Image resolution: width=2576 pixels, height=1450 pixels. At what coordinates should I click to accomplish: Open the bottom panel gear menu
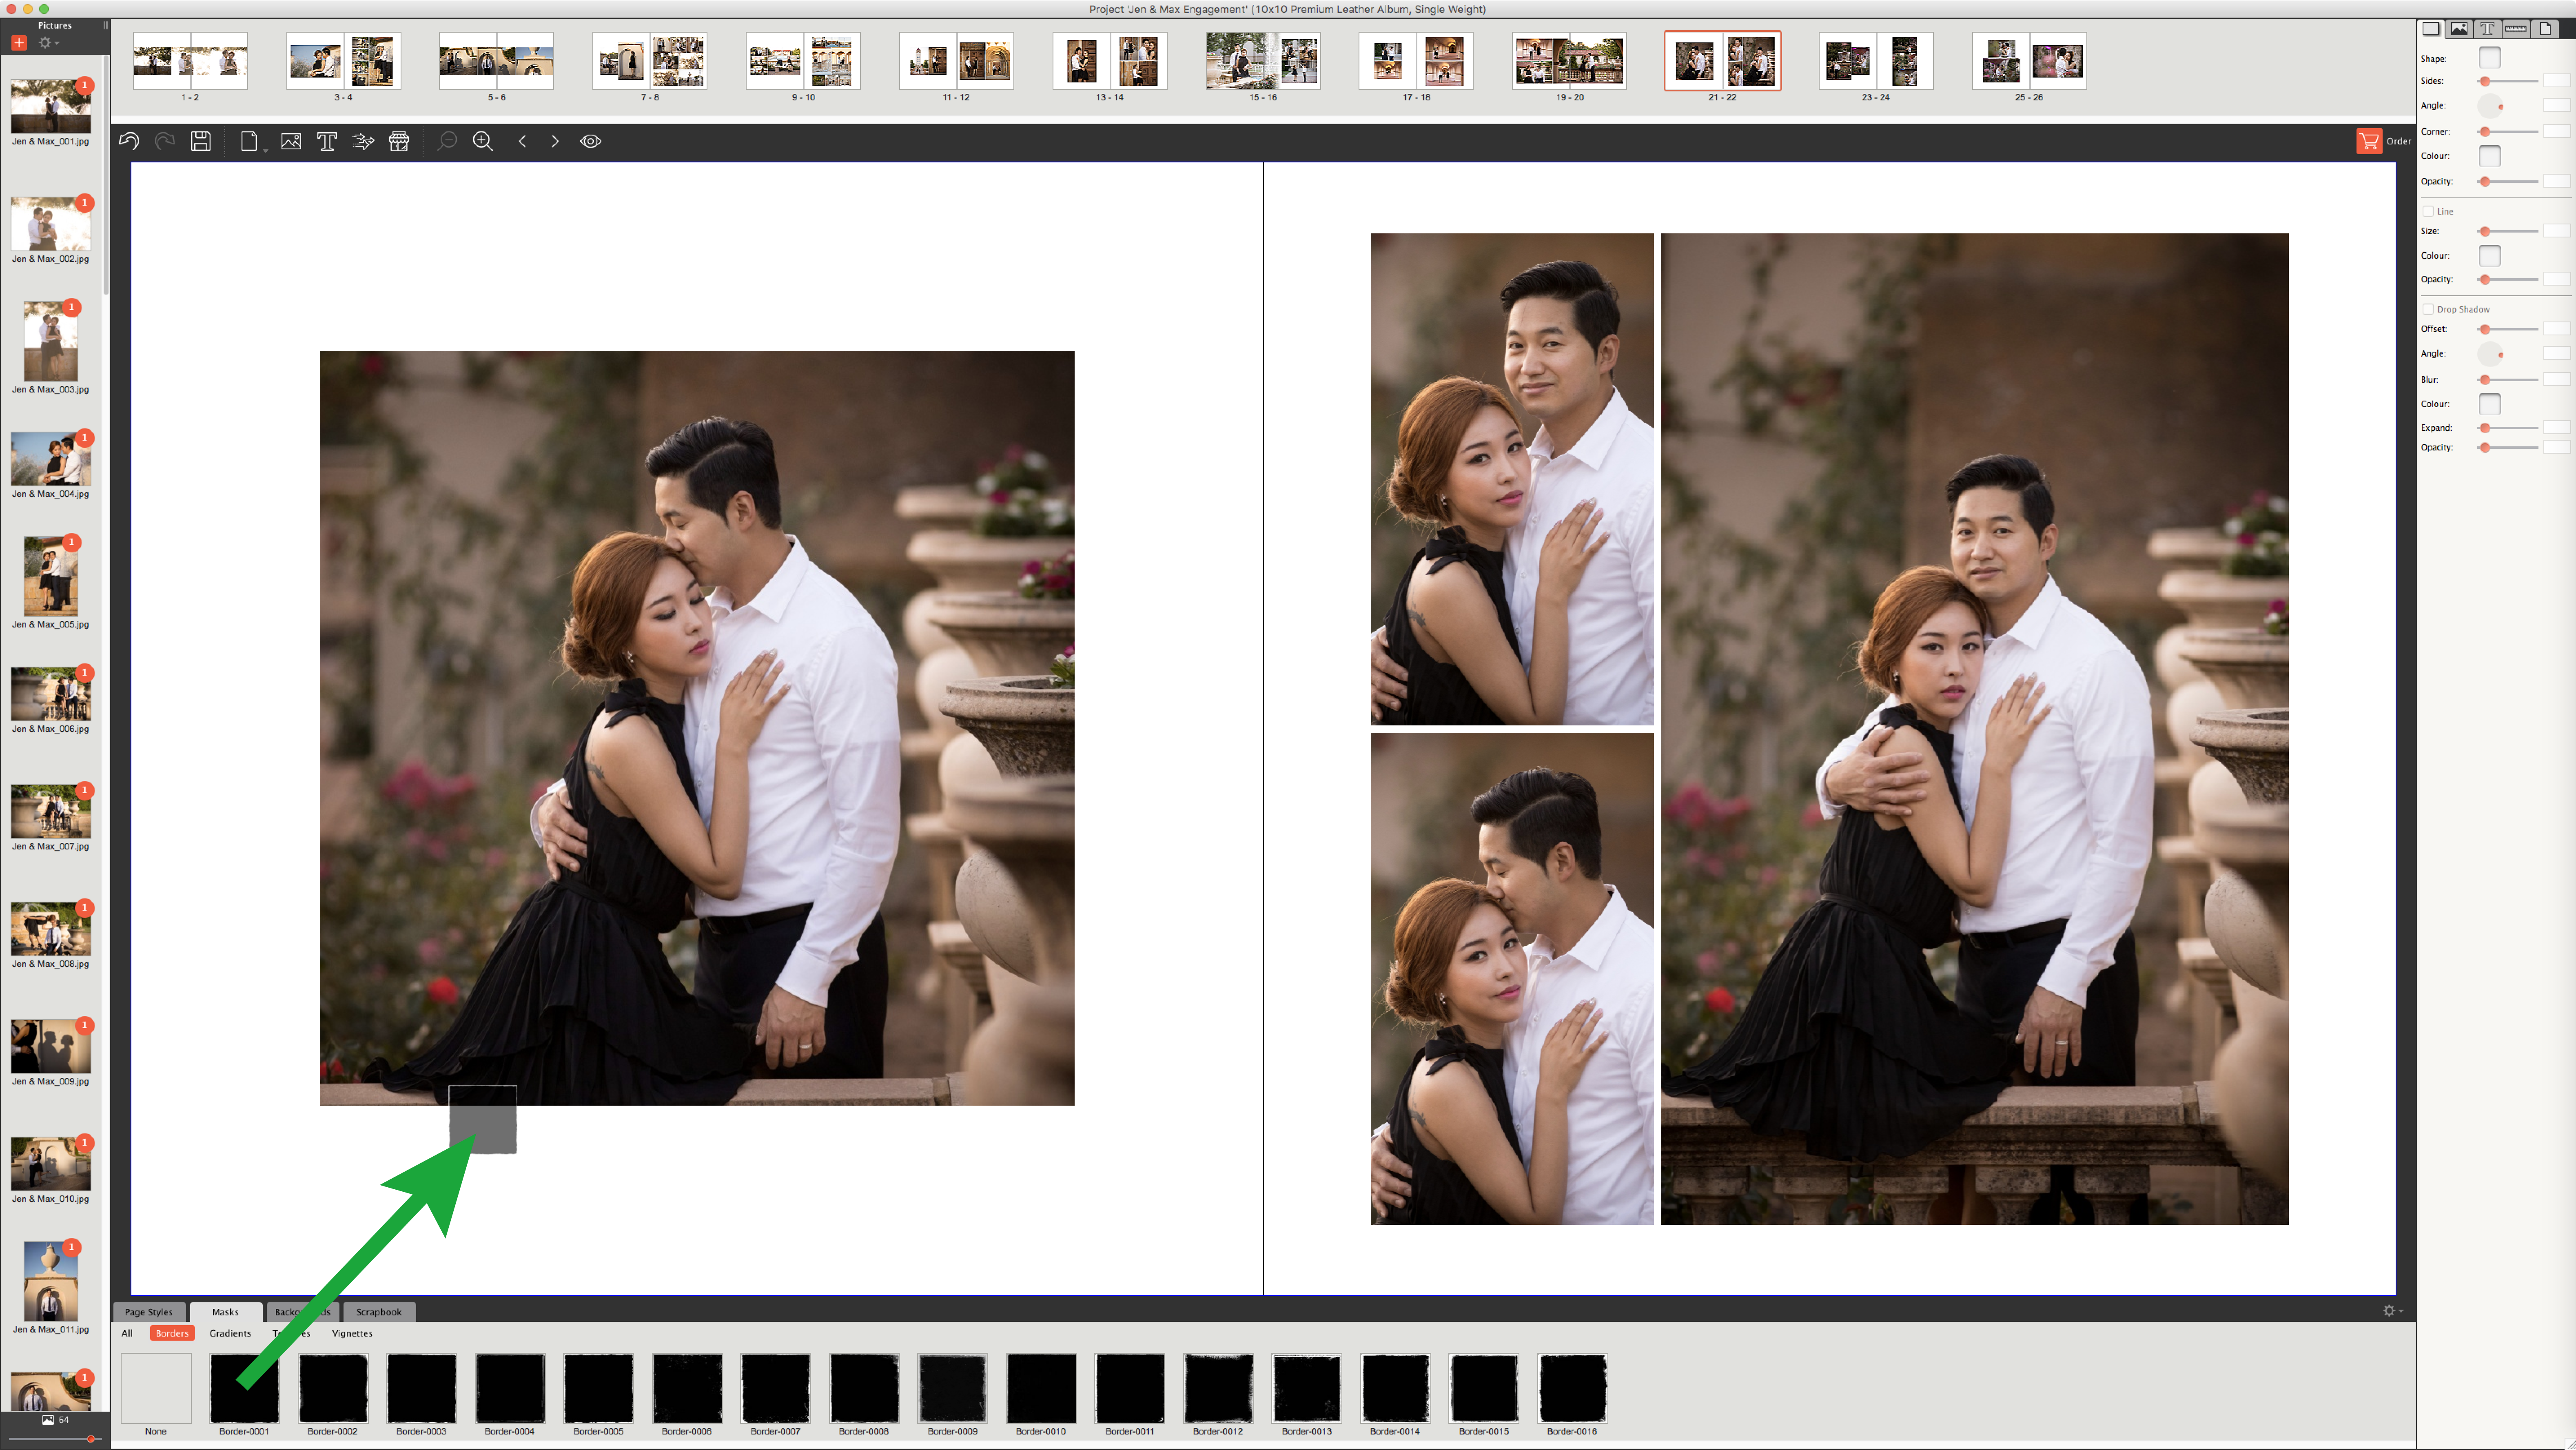tap(2392, 1311)
